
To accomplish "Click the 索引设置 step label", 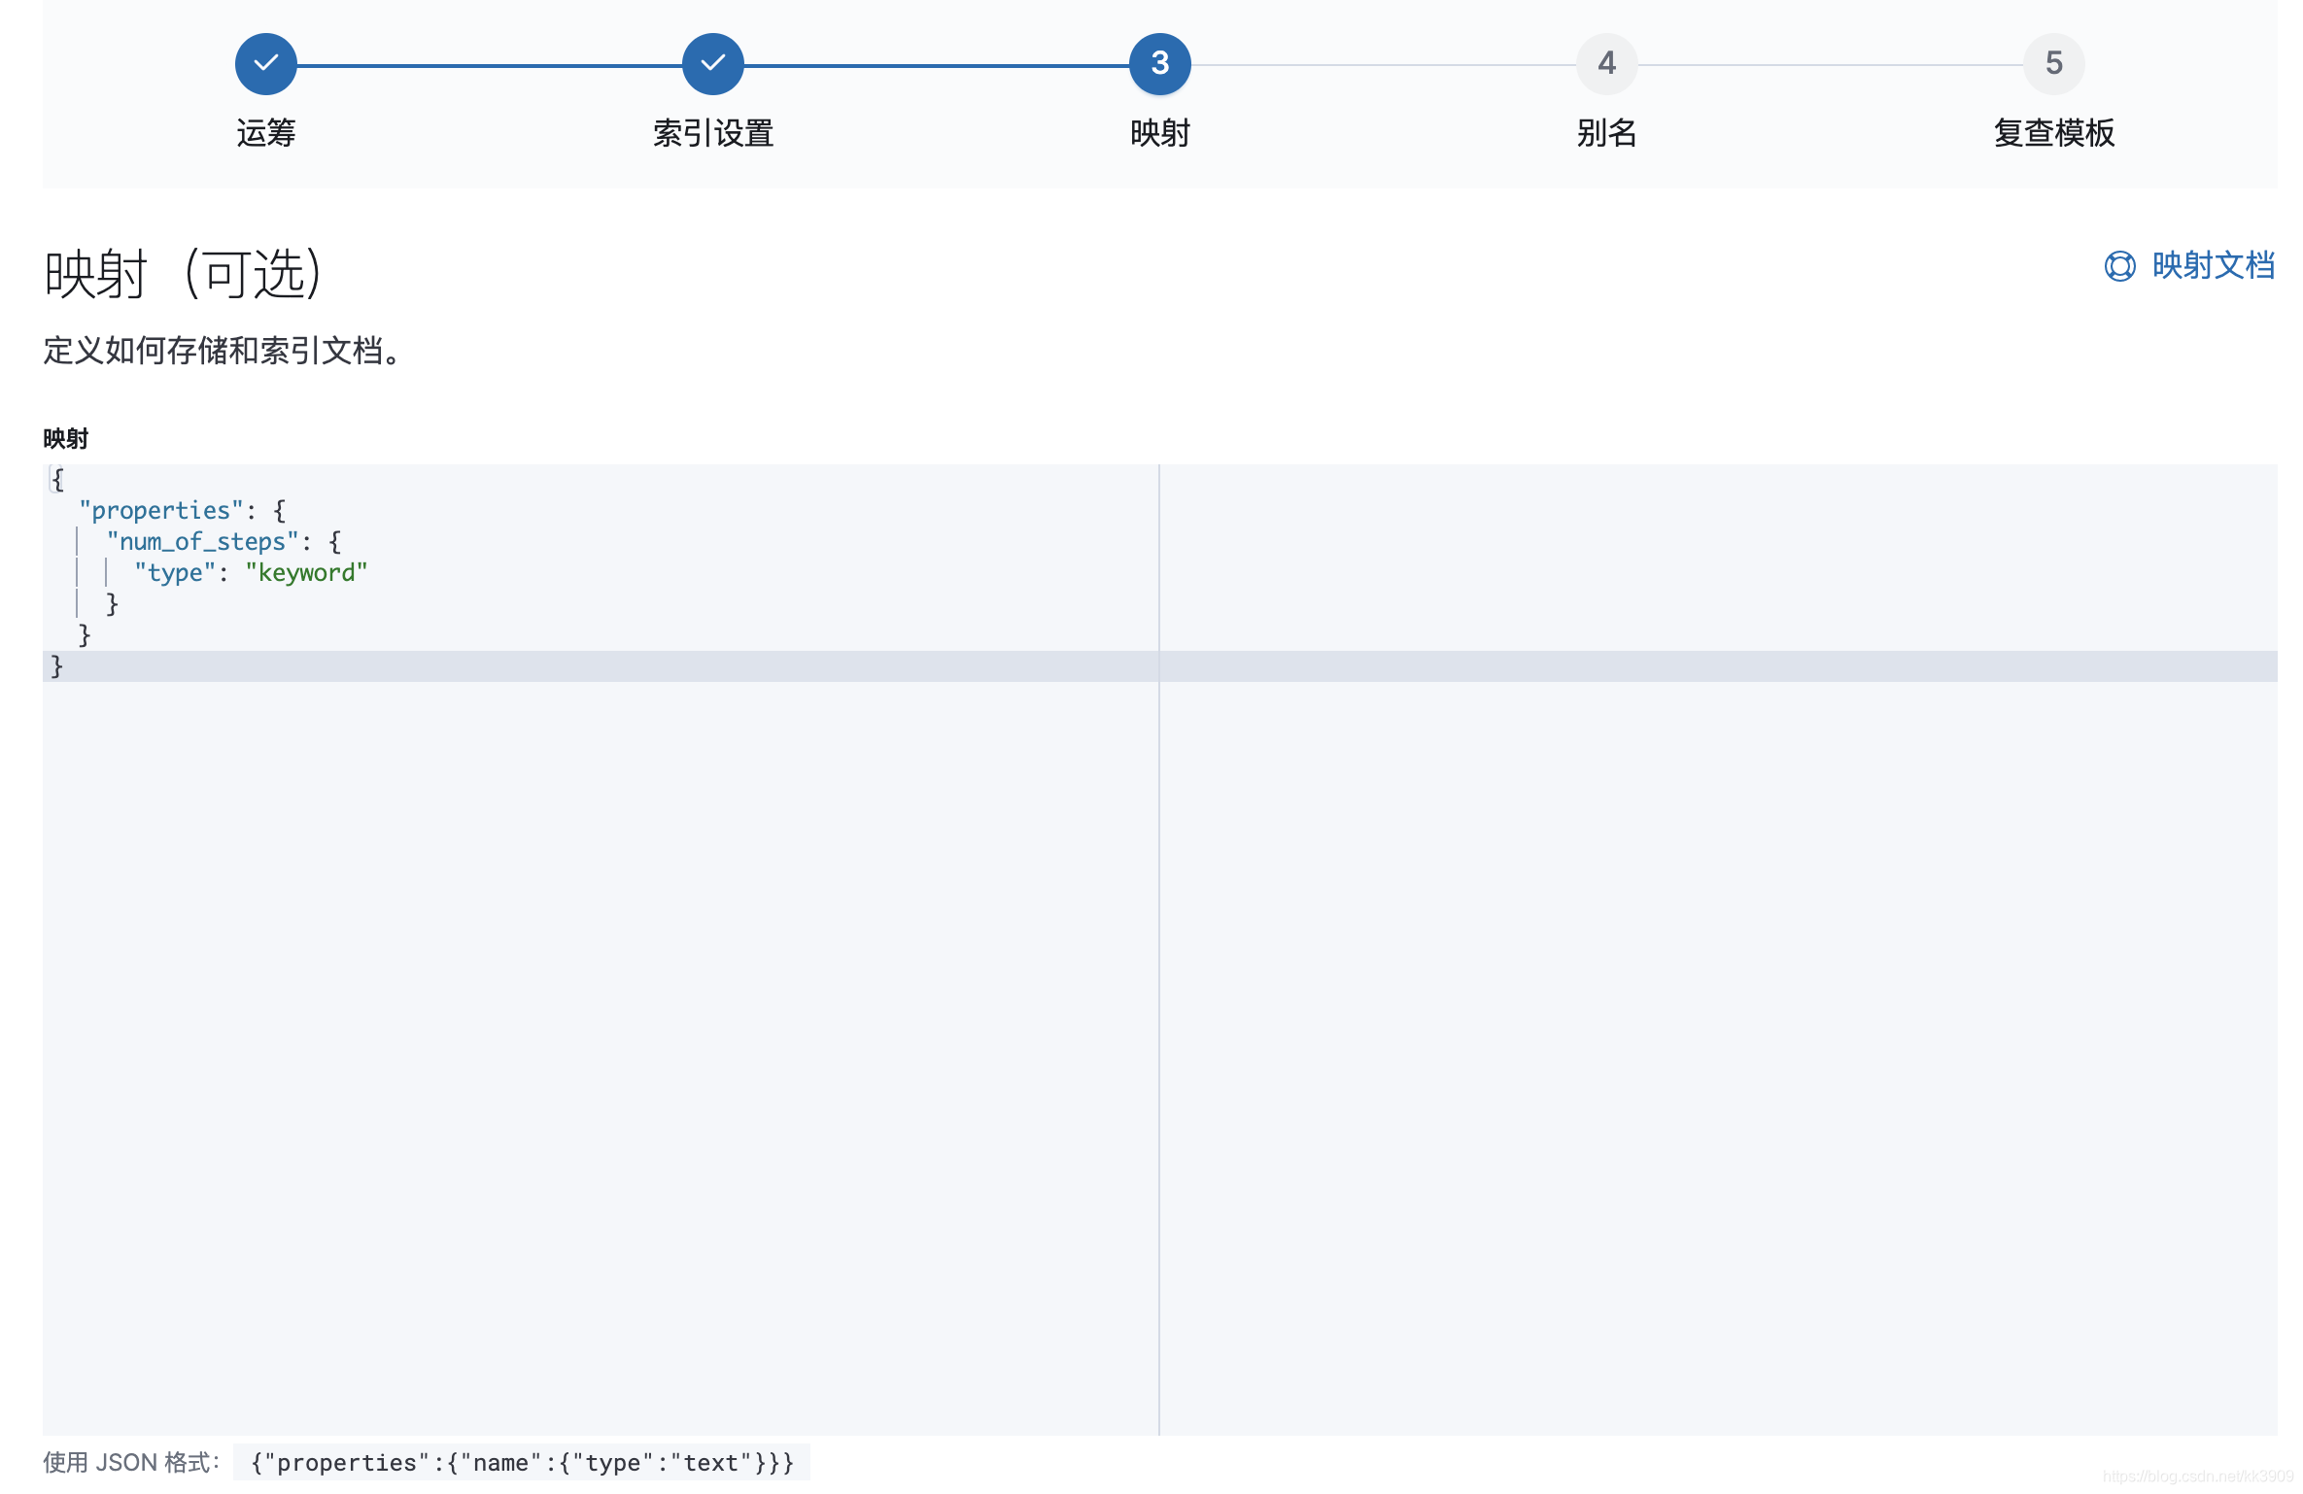I will (x=712, y=133).
